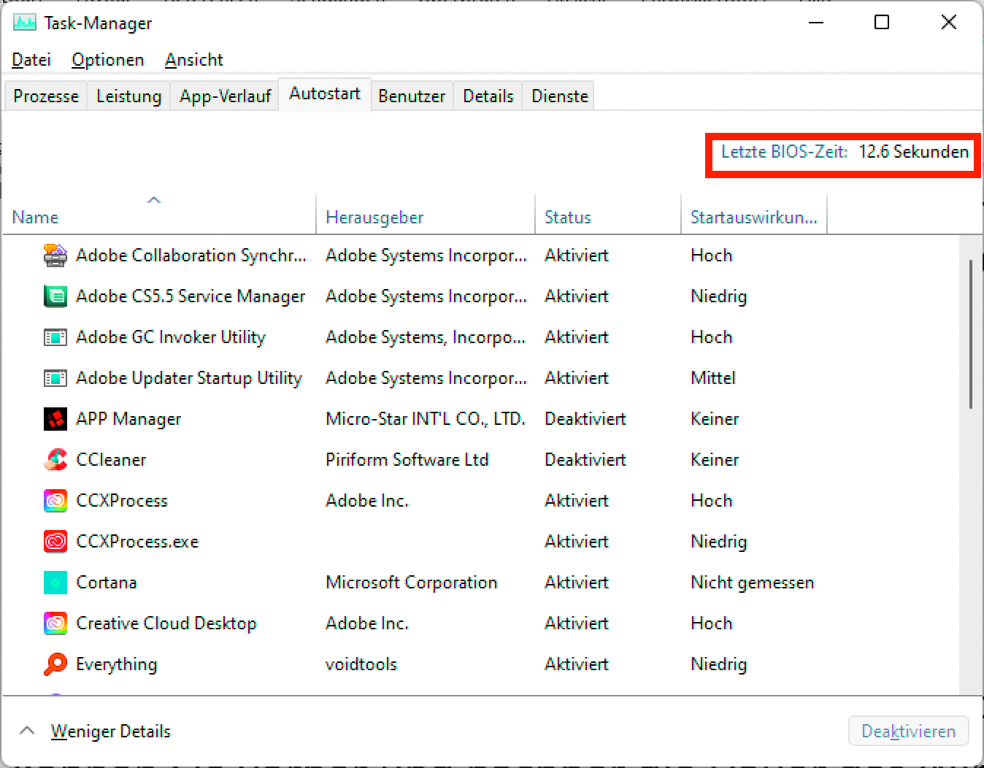The image size is (984, 768).
Task: Select the Cortana icon
Action: pyautogui.click(x=55, y=583)
